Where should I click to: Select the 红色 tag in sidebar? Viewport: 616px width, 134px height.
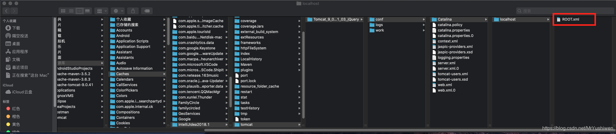click(16, 109)
